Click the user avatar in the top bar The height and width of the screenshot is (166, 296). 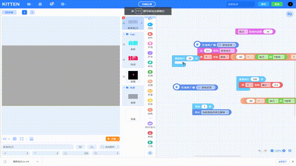point(290,4)
